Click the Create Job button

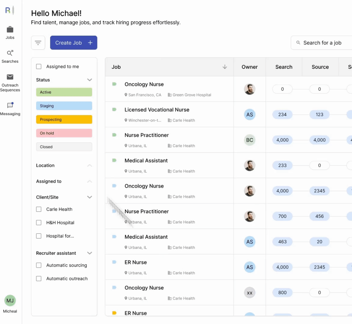click(74, 43)
